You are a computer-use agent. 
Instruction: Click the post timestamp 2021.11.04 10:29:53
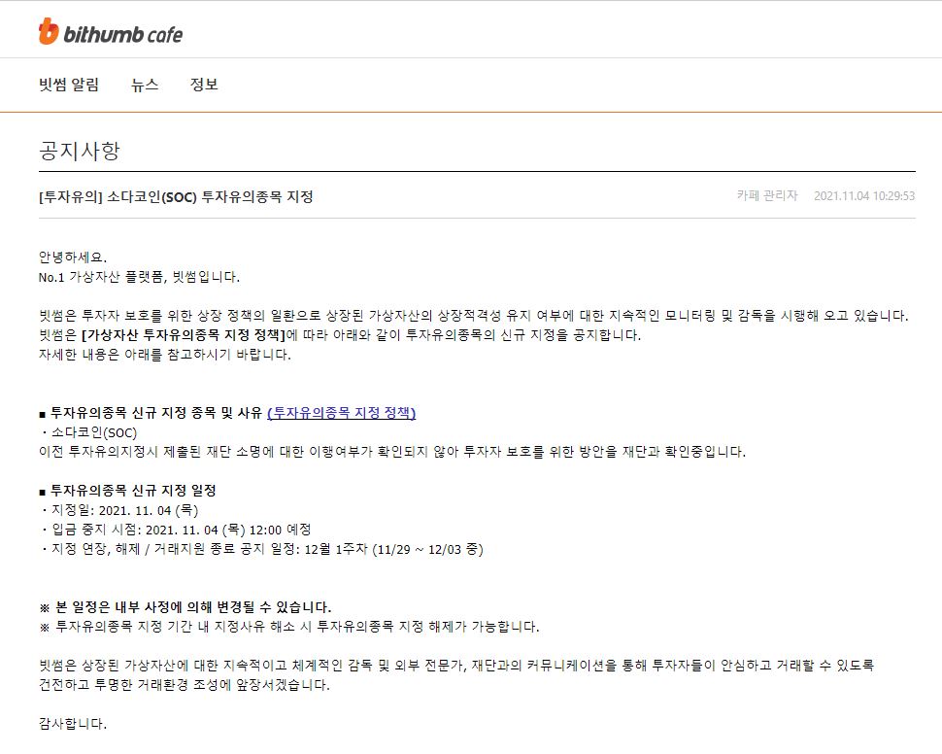pos(864,195)
